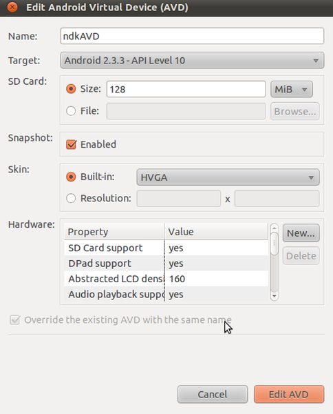Click the Cancel button
The height and width of the screenshot is (414, 333).
pos(213,394)
